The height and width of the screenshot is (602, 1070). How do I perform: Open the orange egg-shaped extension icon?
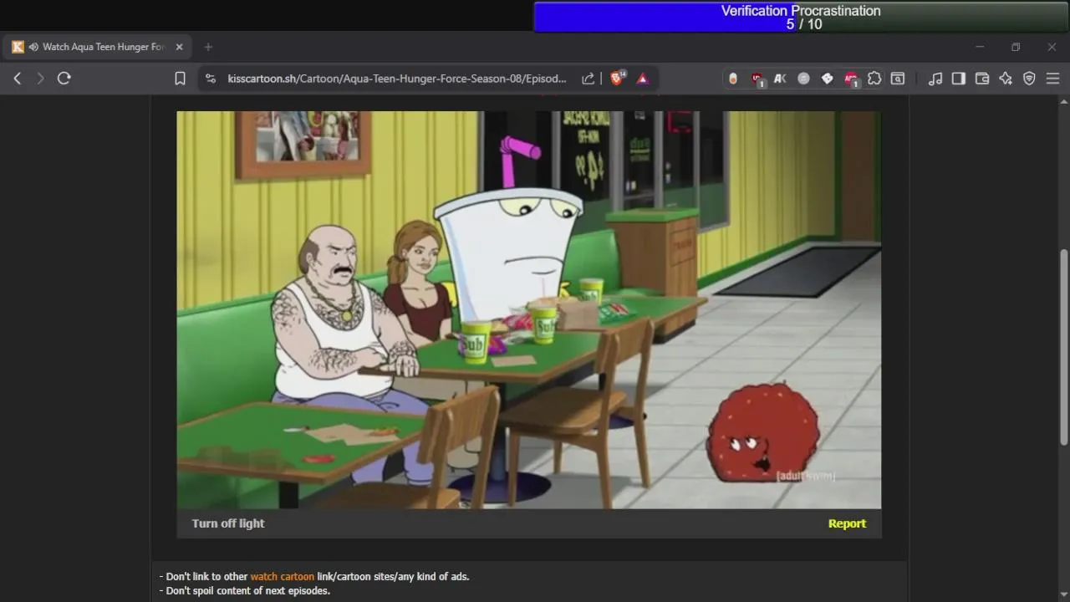pos(733,79)
